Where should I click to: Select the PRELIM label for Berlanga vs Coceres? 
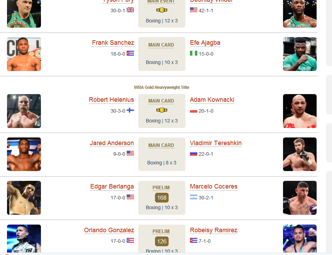pyautogui.click(x=161, y=188)
